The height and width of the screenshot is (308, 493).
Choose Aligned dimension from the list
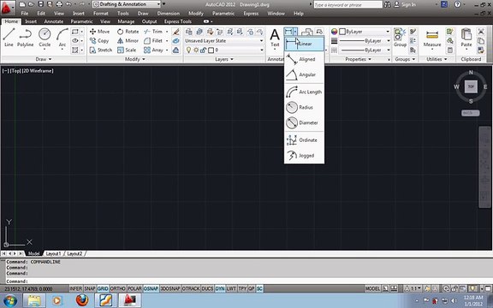click(x=304, y=59)
